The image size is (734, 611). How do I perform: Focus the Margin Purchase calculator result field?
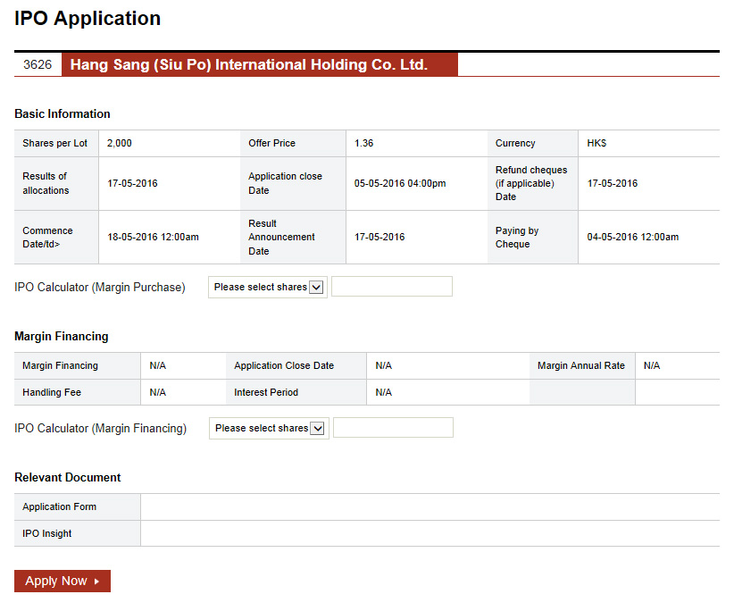pos(392,287)
